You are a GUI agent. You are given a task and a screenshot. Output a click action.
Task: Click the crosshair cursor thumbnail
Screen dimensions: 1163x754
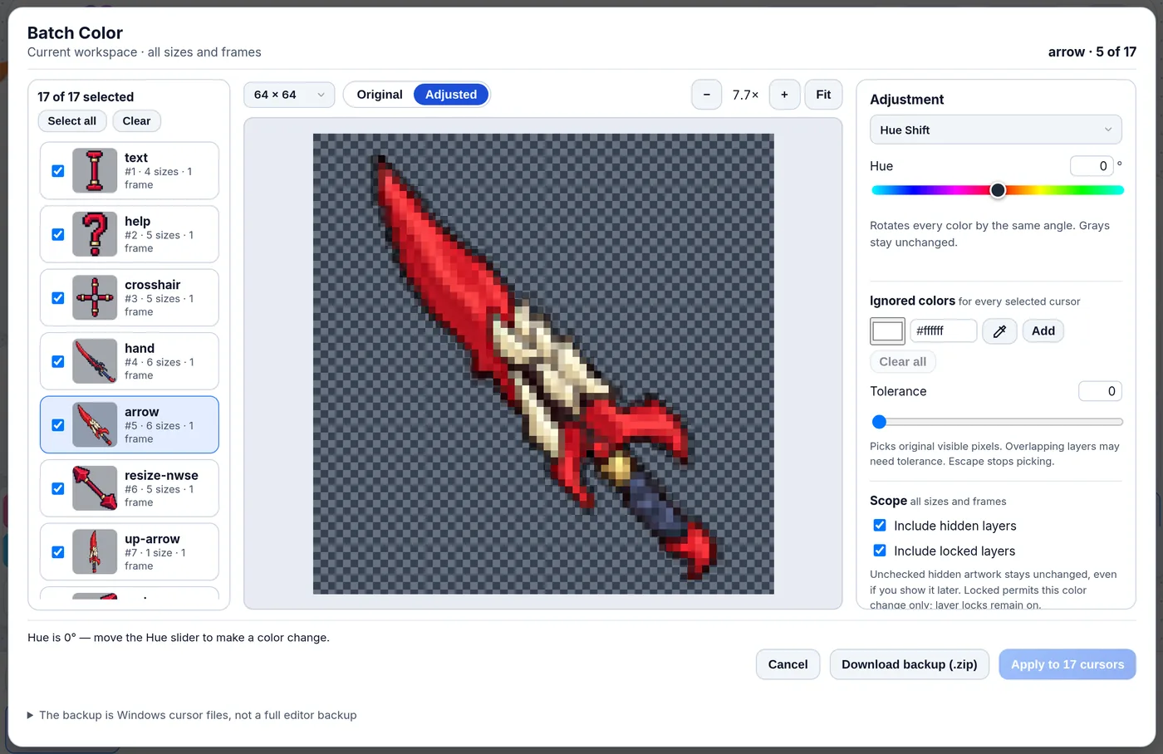pyautogui.click(x=95, y=297)
